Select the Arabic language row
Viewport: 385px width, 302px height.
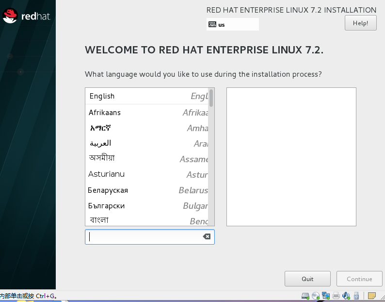point(146,143)
